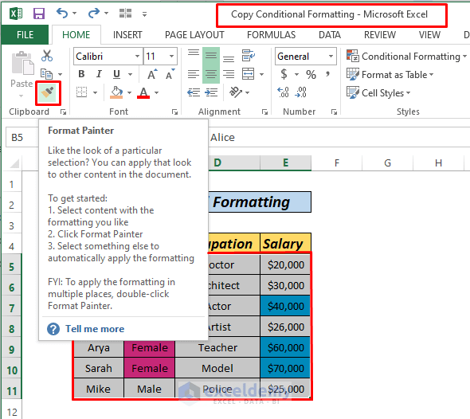Image resolution: width=470 pixels, height=419 pixels.
Task: Open the Clipboard dialog launcher
Action: 63,112
